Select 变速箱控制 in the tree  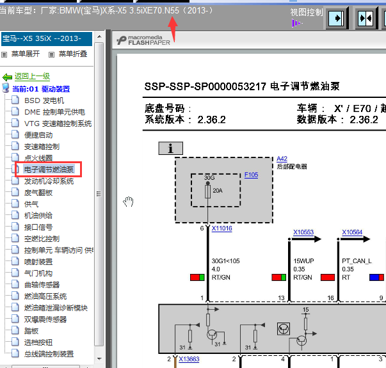click(x=42, y=147)
